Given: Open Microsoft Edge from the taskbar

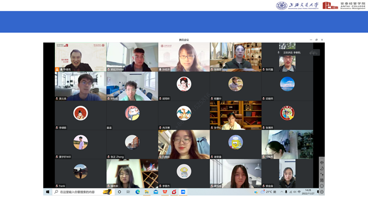Looking at the screenshot, I should click(138, 192).
